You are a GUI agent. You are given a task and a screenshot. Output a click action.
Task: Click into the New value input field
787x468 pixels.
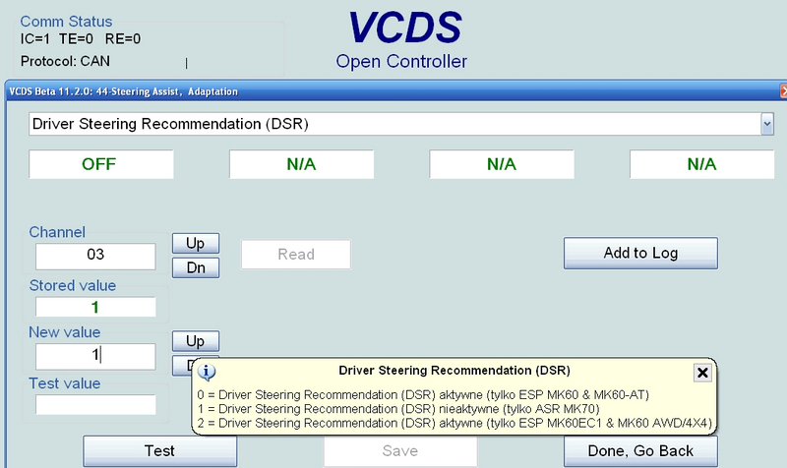pos(95,356)
